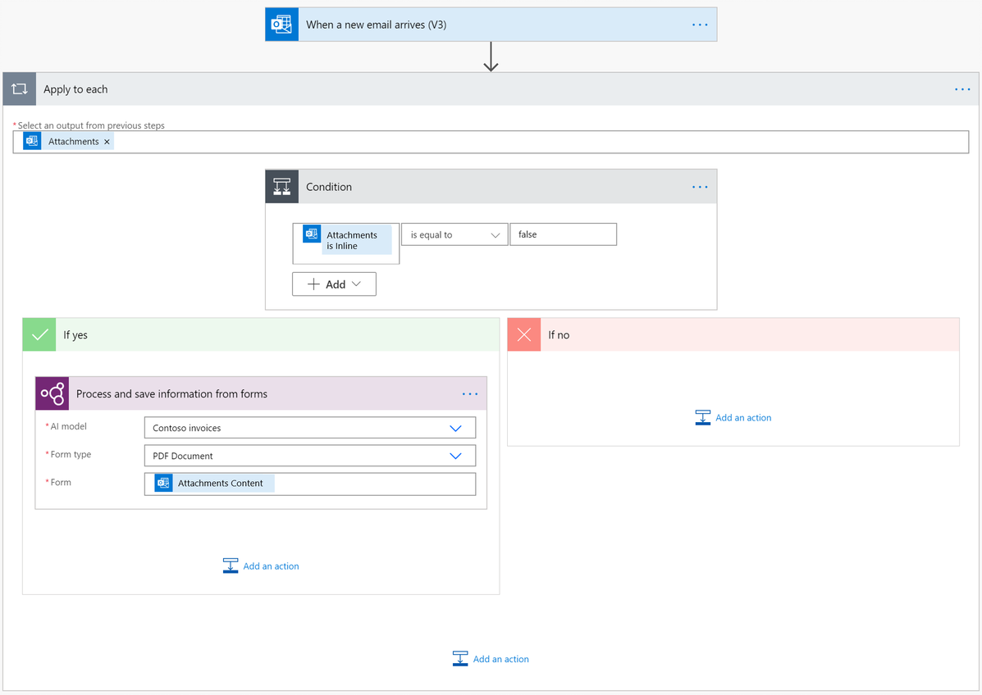Click Add an action below the If yes branch
The image size is (982, 695).
pos(260,566)
